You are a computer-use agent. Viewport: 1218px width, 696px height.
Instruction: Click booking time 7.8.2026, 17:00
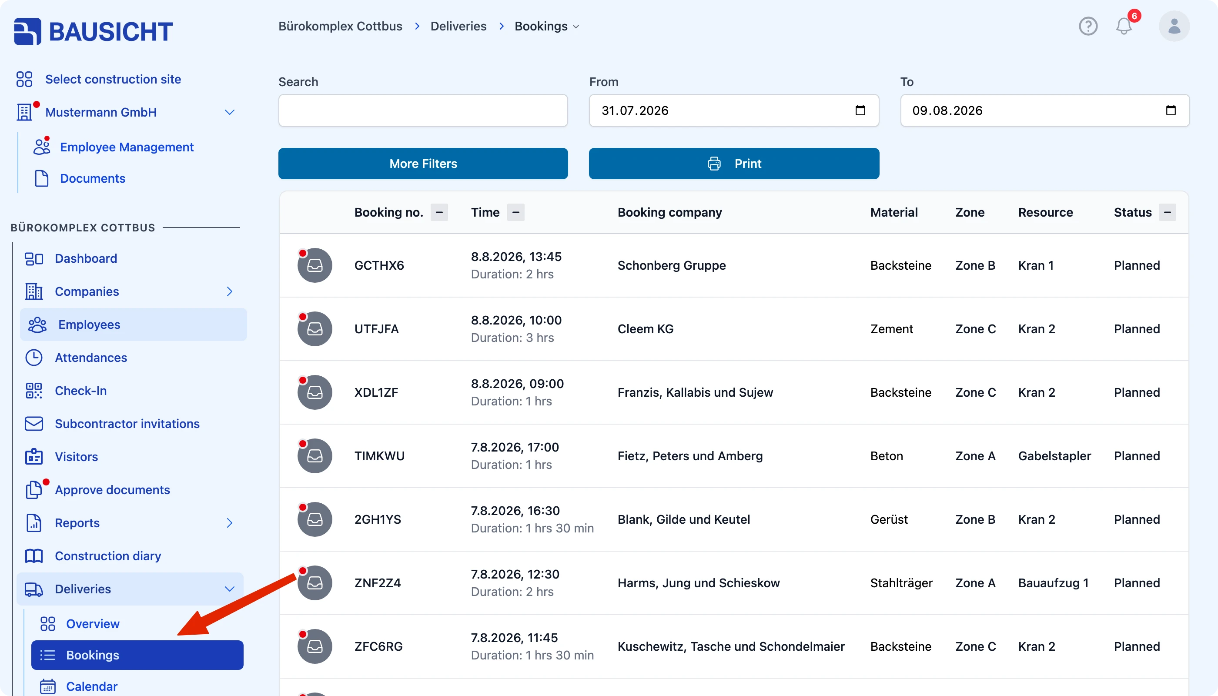coord(515,448)
